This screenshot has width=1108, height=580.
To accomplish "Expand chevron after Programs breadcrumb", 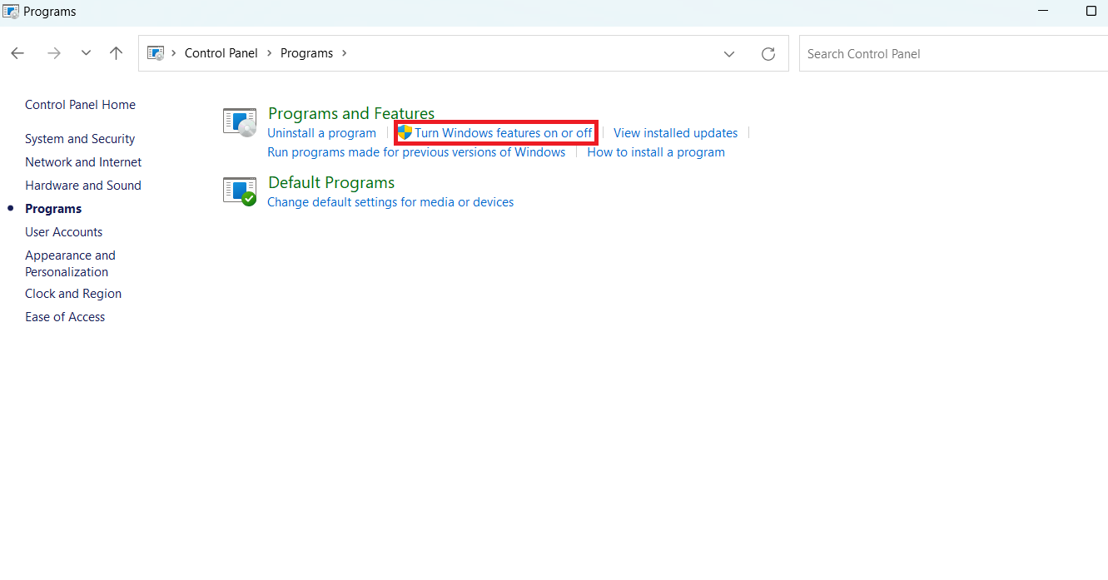I will [x=345, y=53].
